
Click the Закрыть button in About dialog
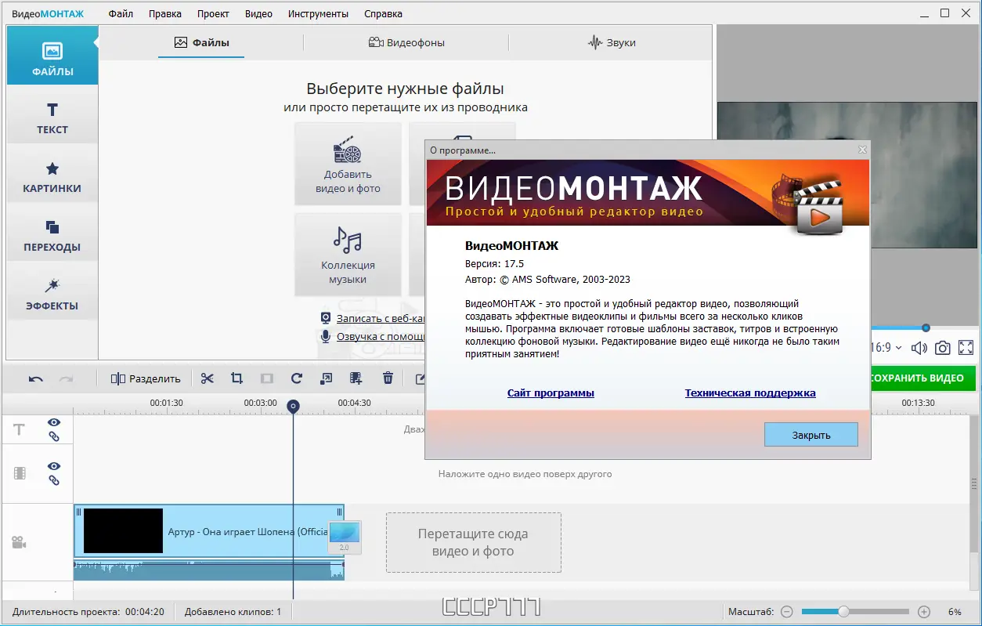point(811,435)
